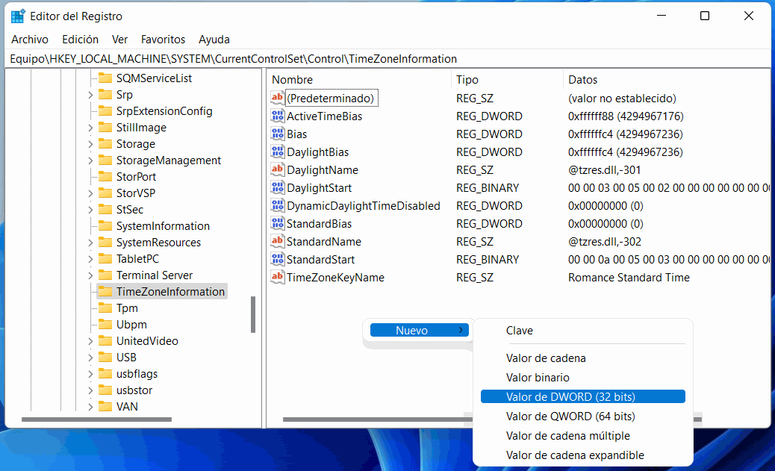The image size is (775, 471).
Task: Click the tree pane vertical scrollbar thumb
Action: pos(253,314)
